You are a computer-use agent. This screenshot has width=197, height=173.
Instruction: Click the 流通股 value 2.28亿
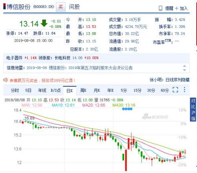point(131,49)
